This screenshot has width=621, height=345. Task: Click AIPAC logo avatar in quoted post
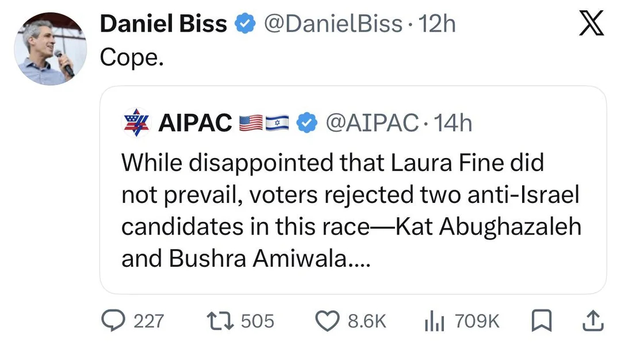(x=137, y=122)
